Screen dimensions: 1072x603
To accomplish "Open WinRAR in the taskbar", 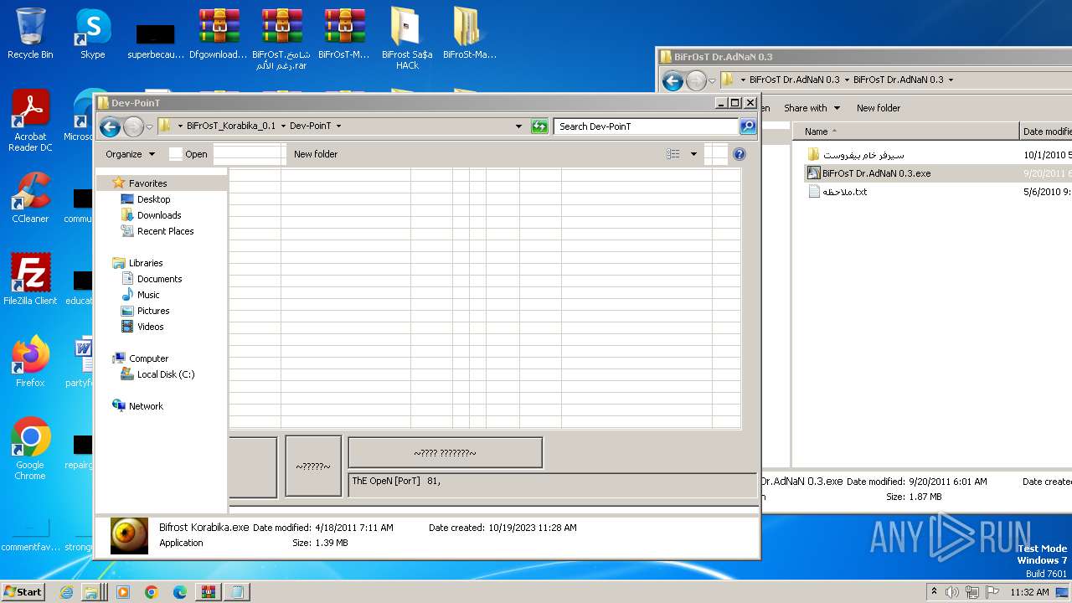I will [209, 592].
